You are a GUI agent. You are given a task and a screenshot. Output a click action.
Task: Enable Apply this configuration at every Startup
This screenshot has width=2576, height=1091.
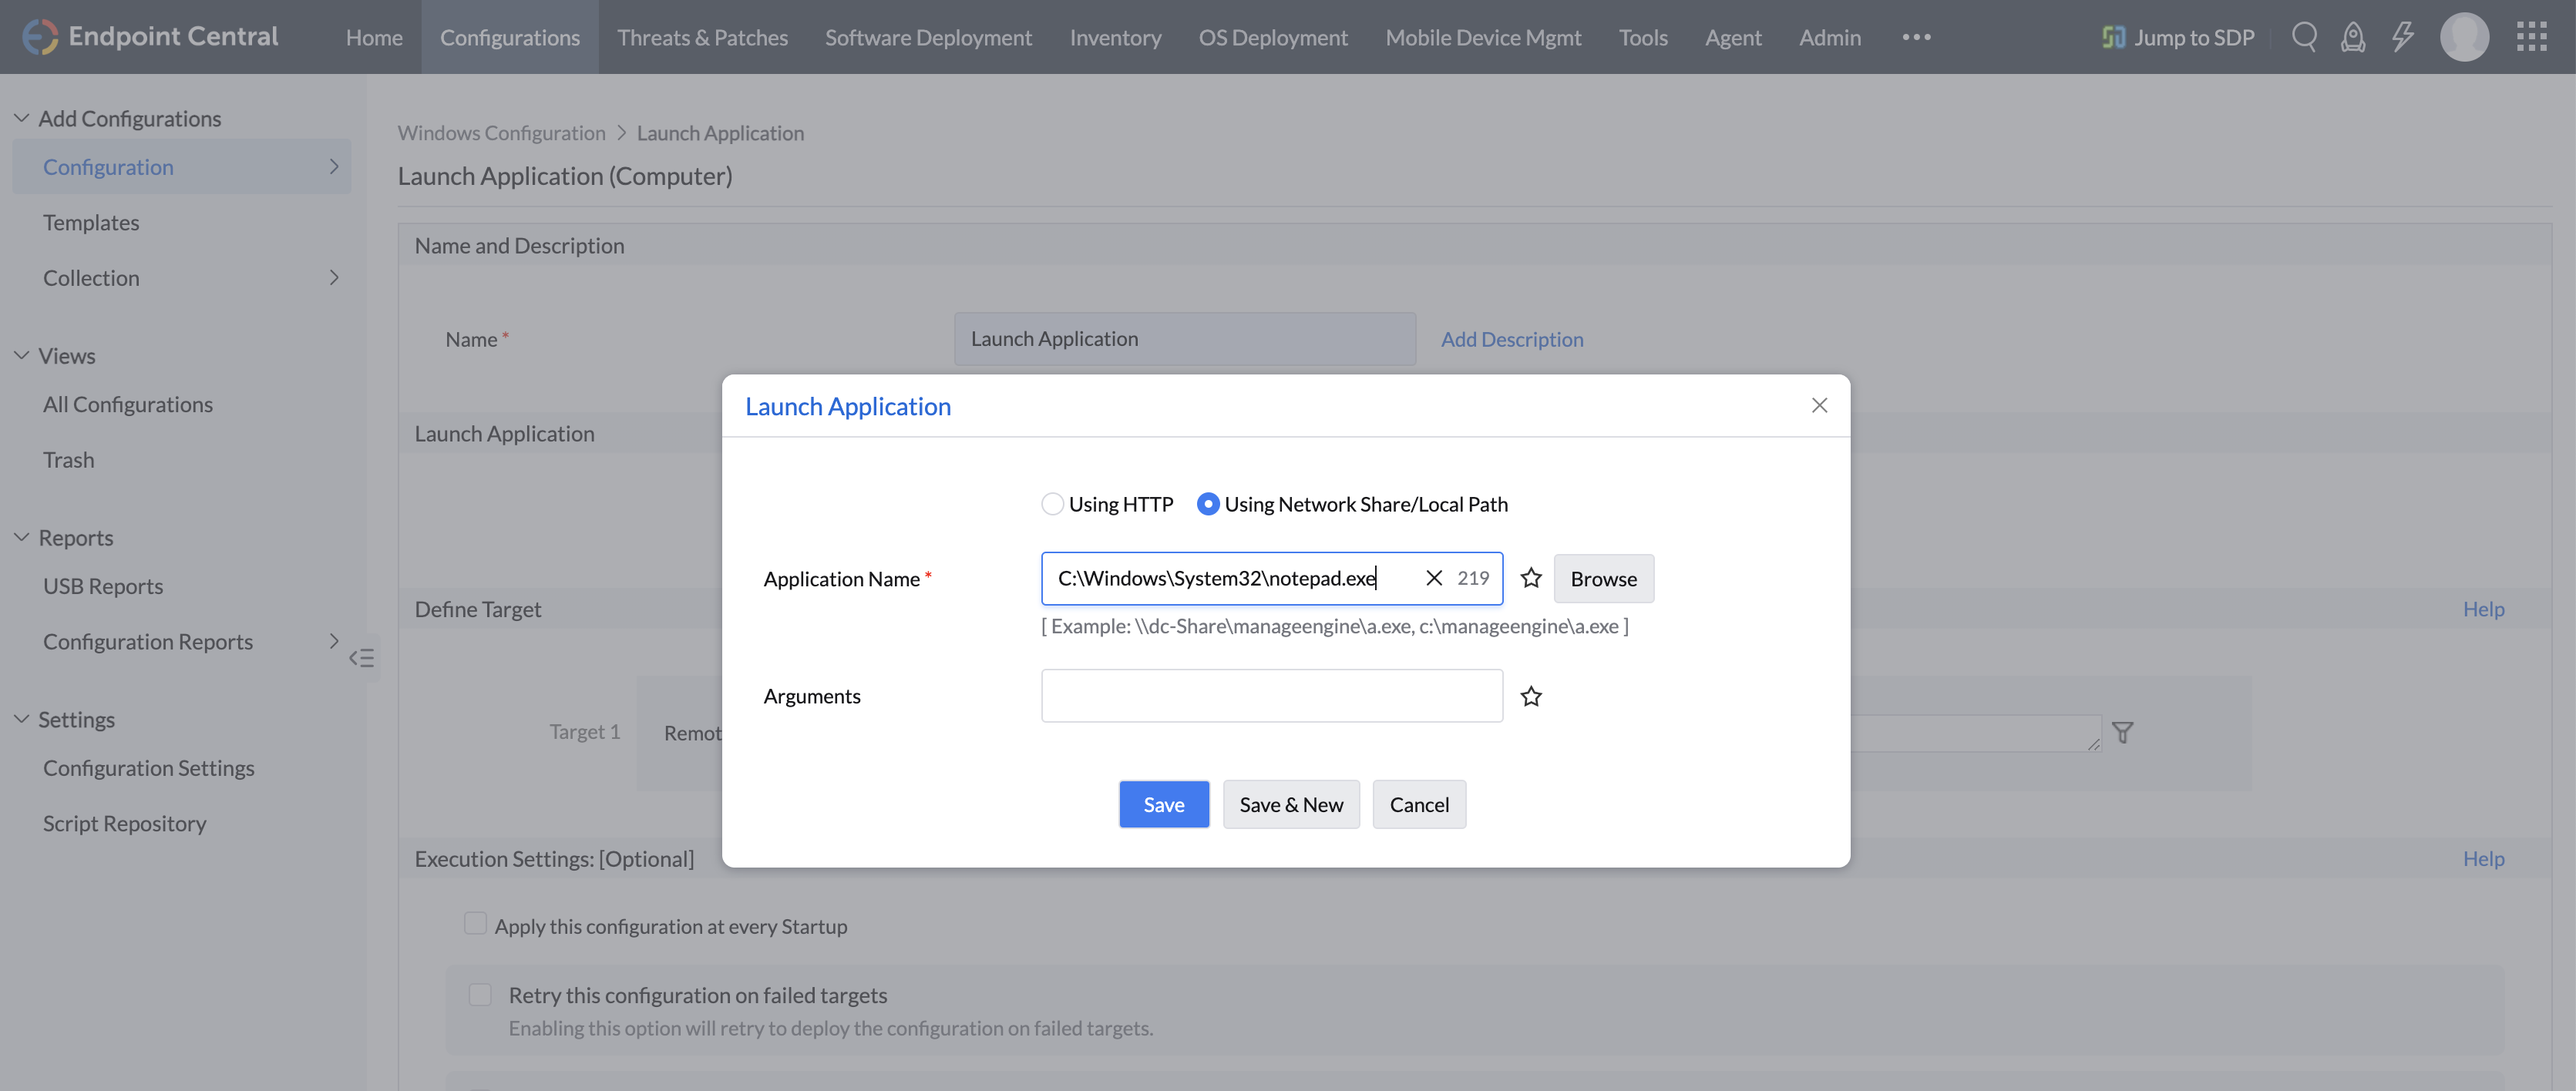click(x=475, y=924)
